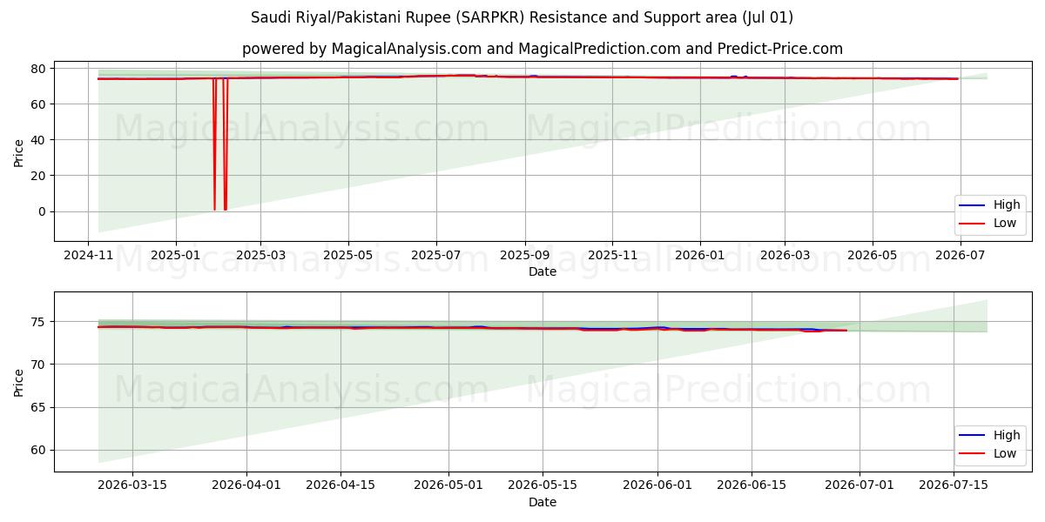The height and width of the screenshot is (522, 1045).
Task: Click the '2025-09' date tick label
Action: pyautogui.click(x=524, y=256)
